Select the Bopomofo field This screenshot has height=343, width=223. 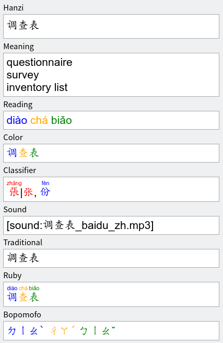point(111,331)
